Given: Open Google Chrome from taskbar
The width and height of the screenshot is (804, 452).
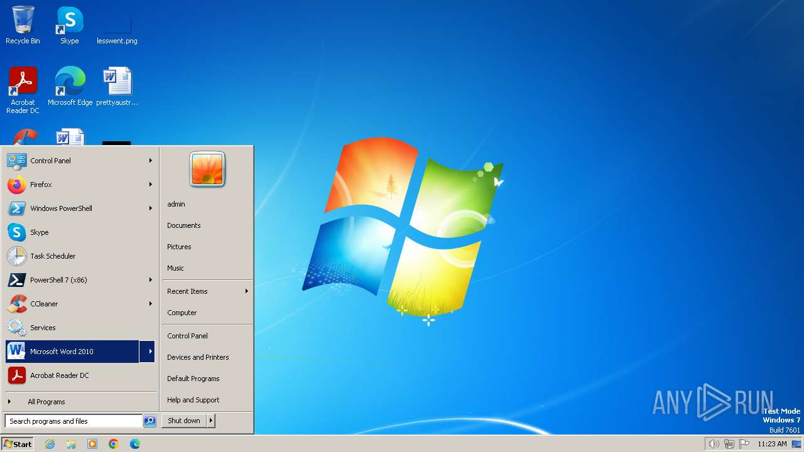Looking at the screenshot, I should [x=114, y=444].
